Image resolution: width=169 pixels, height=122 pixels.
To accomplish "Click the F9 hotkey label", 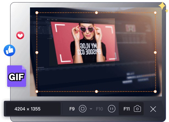I will coord(72,109).
